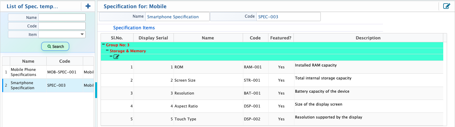
Task: Click SPEC-003 cell in template list
Action: [x=65, y=85]
